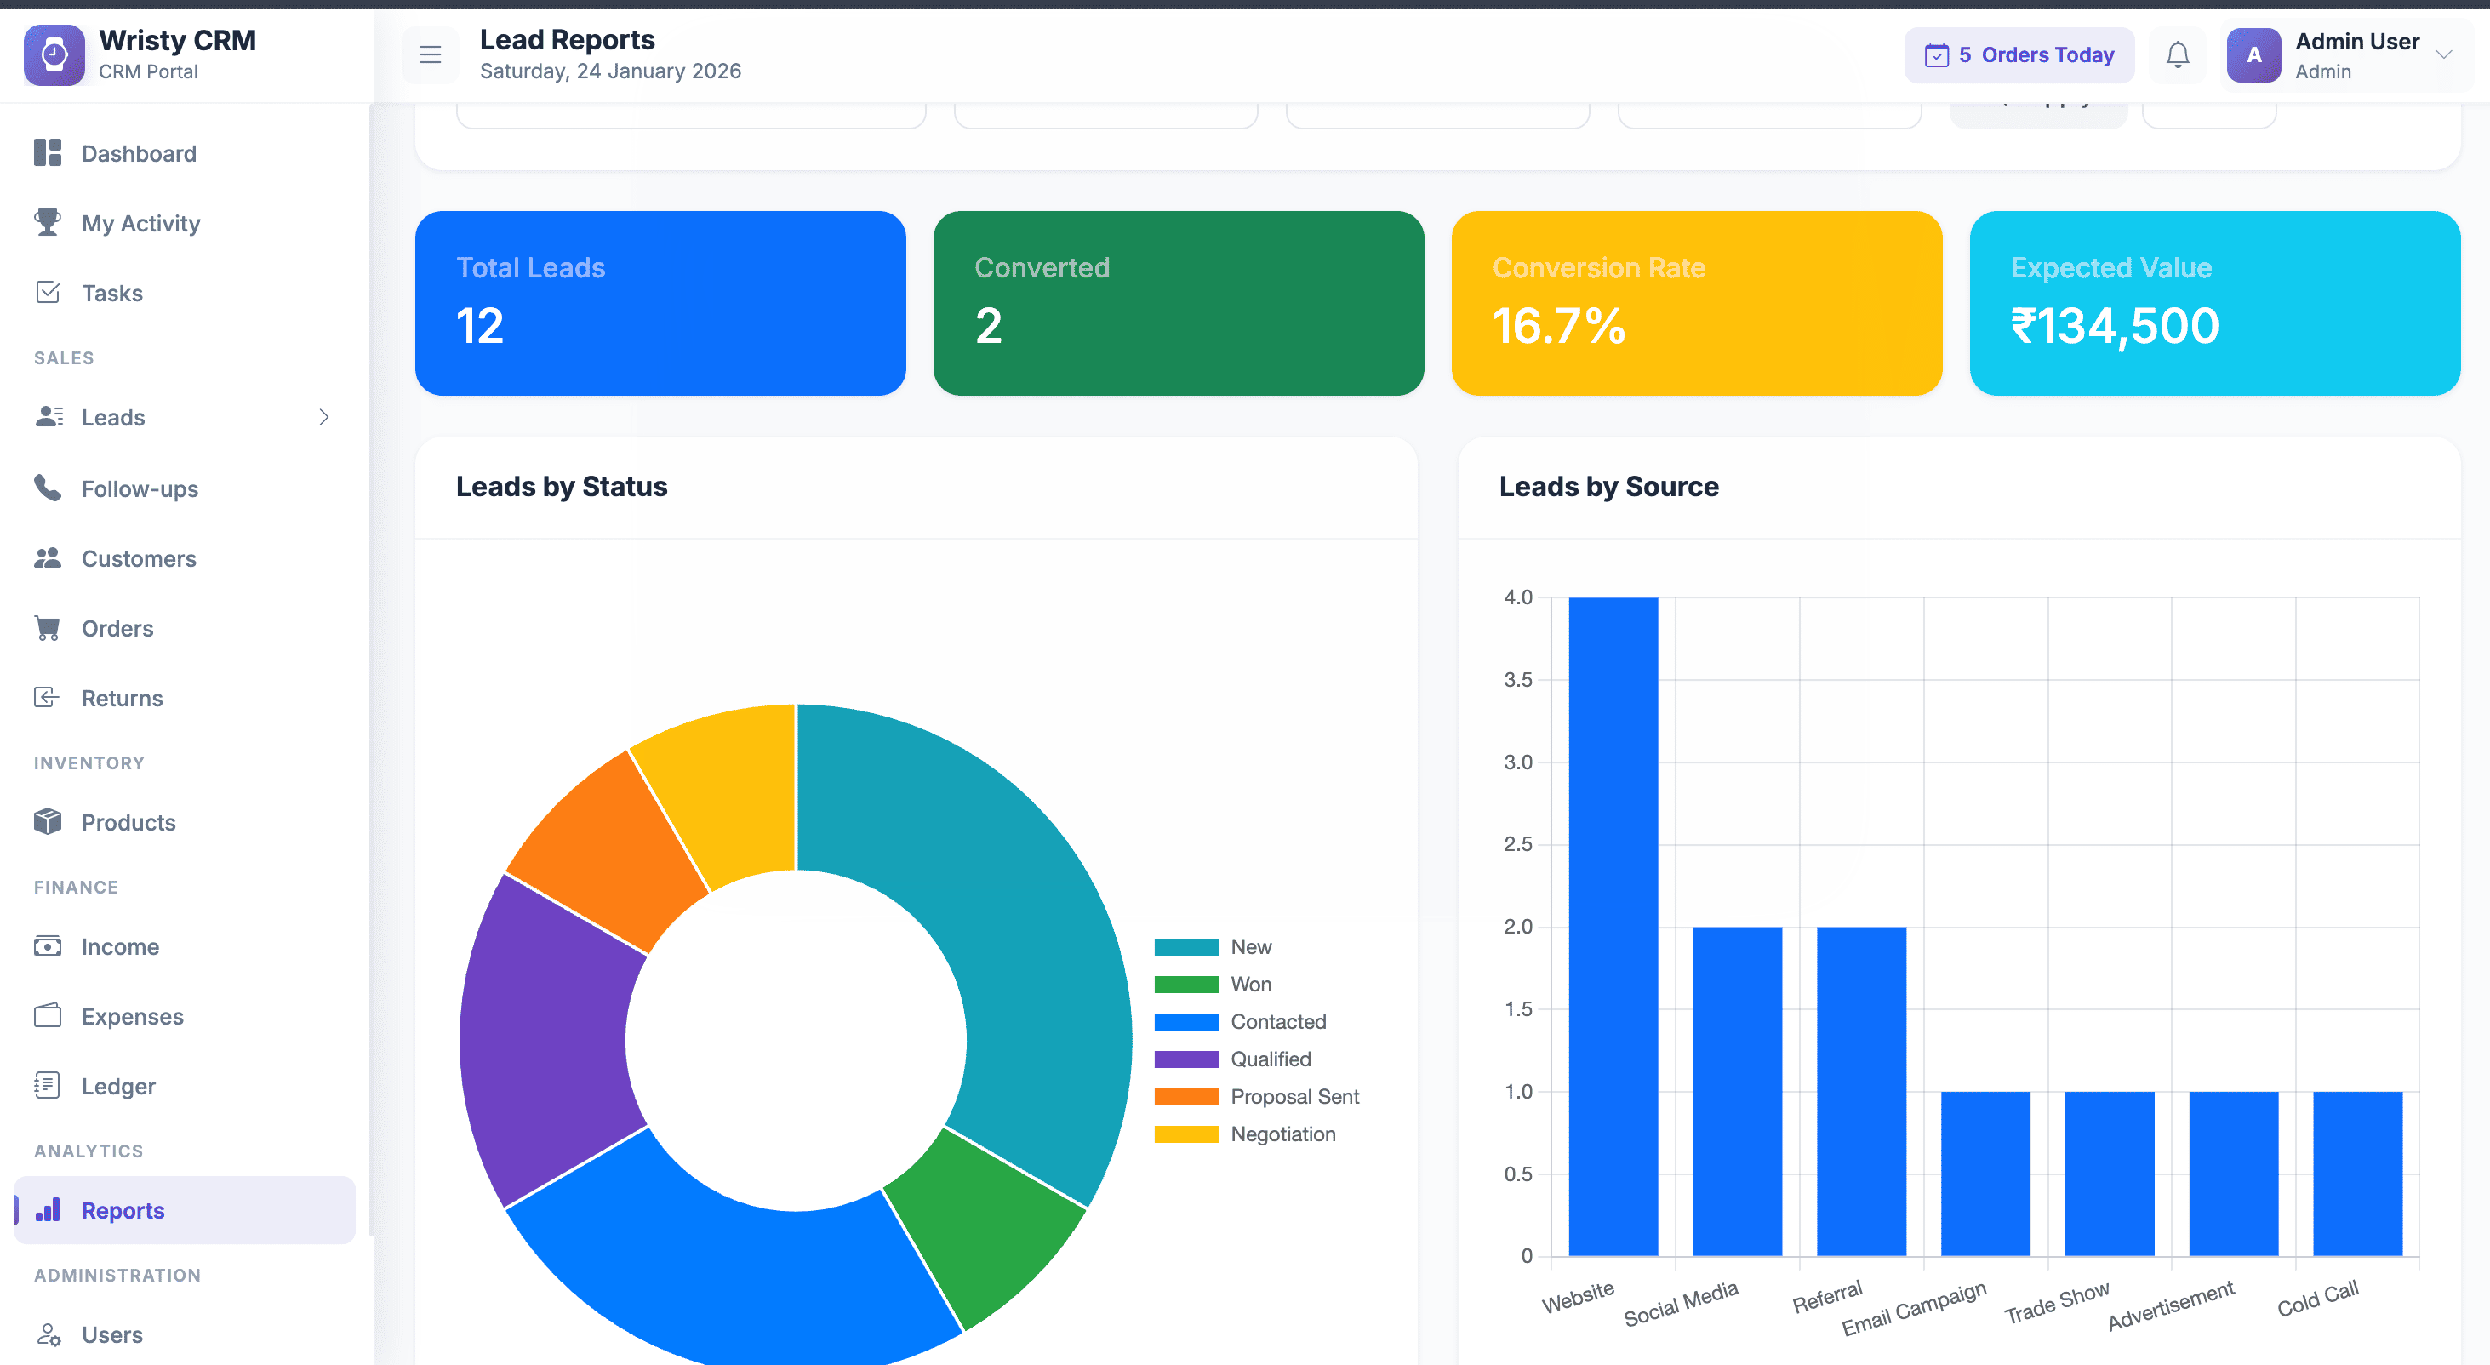Image resolution: width=2490 pixels, height=1365 pixels.
Task: Click the 5 Orders Today button
Action: point(2019,55)
